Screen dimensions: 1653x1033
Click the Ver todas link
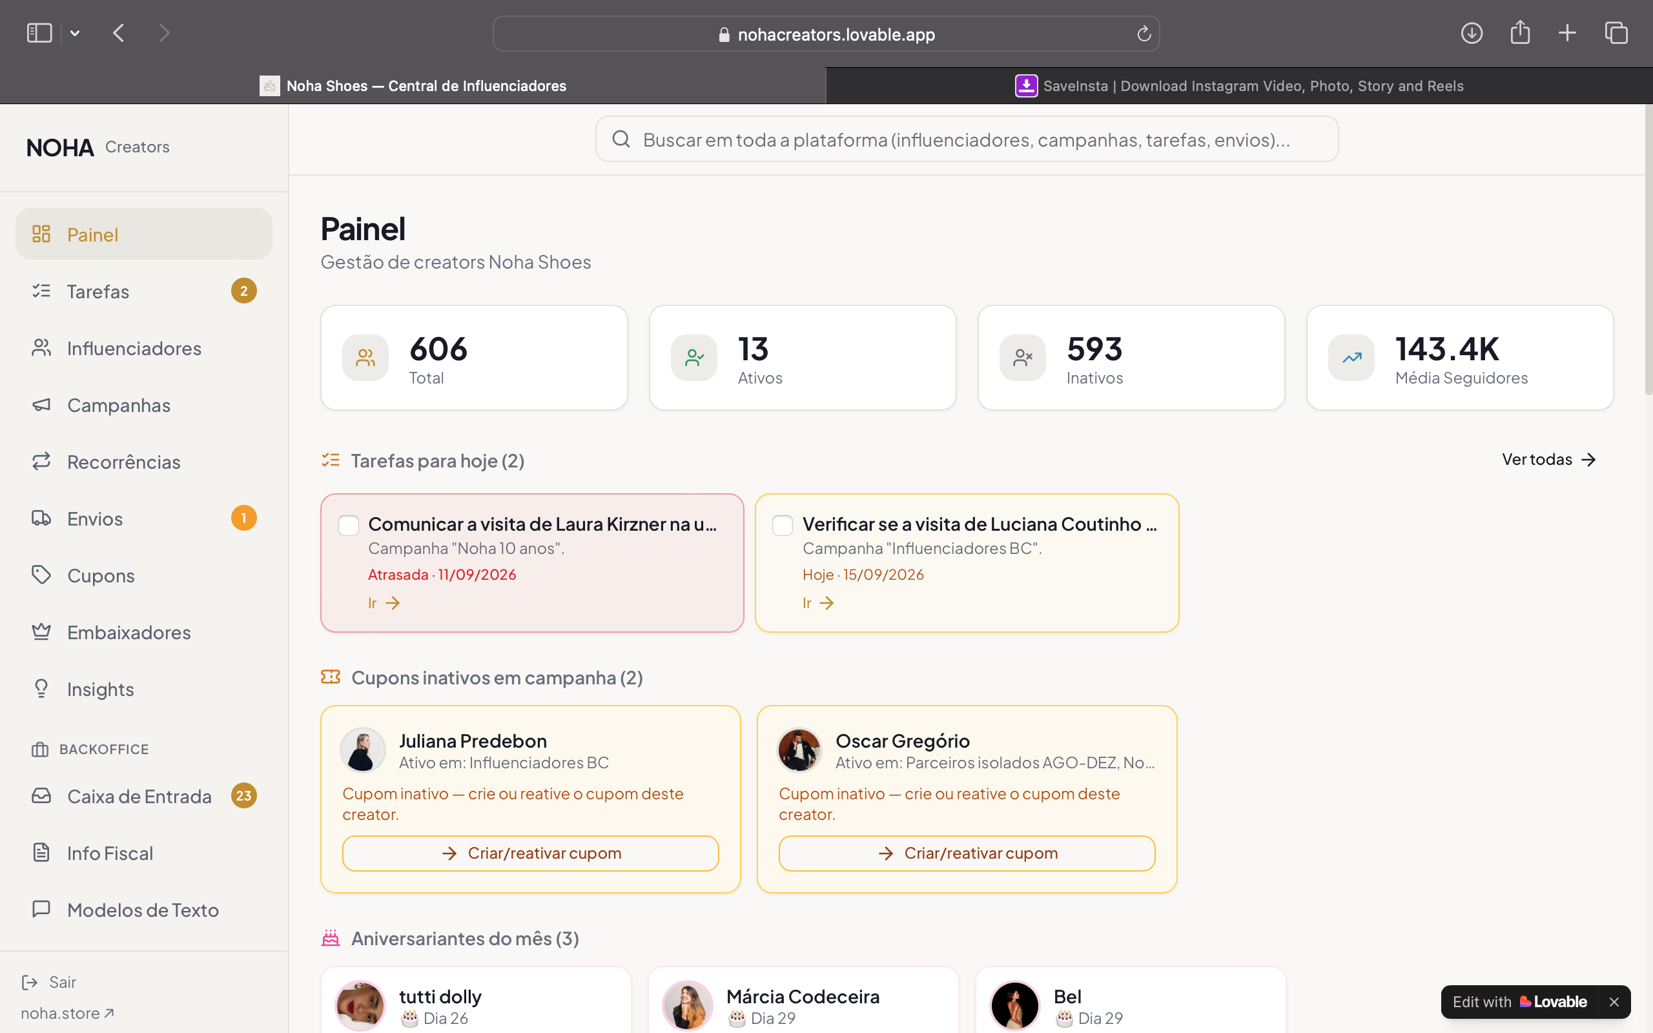pos(1548,459)
